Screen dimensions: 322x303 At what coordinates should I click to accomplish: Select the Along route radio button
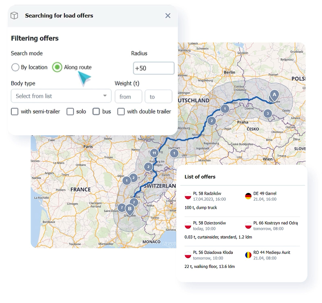coord(57,67)
